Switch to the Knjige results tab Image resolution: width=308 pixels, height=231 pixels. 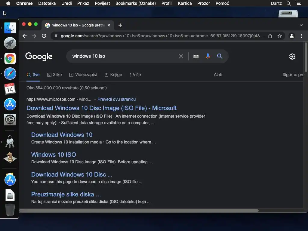pos(113,75)
